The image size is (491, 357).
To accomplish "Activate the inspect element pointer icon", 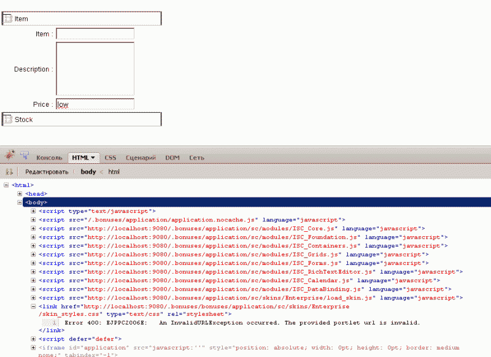I will tap(25, 156).
